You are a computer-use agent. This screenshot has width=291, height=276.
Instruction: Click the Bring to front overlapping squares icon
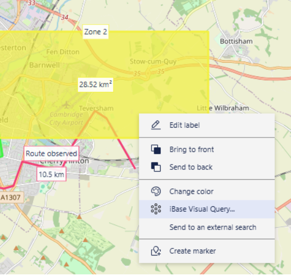(156, 149)
